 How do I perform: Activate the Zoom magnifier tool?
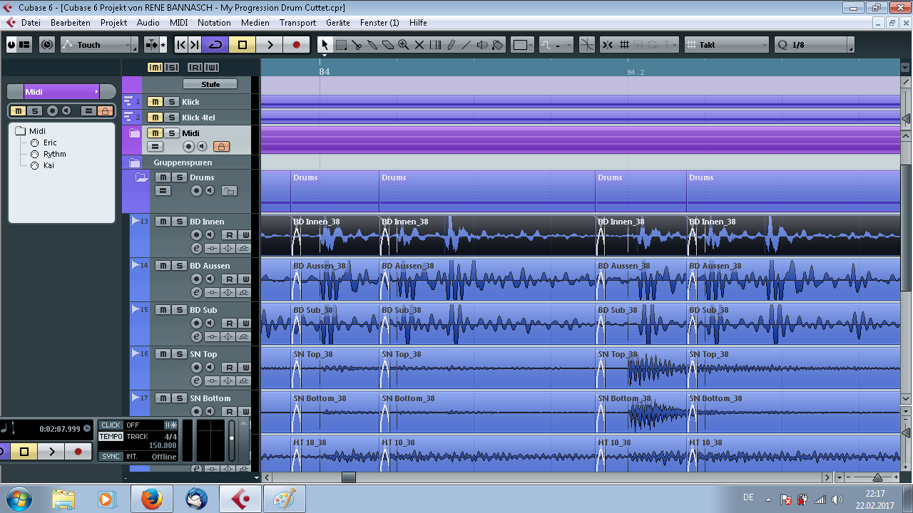coord(404,45)
